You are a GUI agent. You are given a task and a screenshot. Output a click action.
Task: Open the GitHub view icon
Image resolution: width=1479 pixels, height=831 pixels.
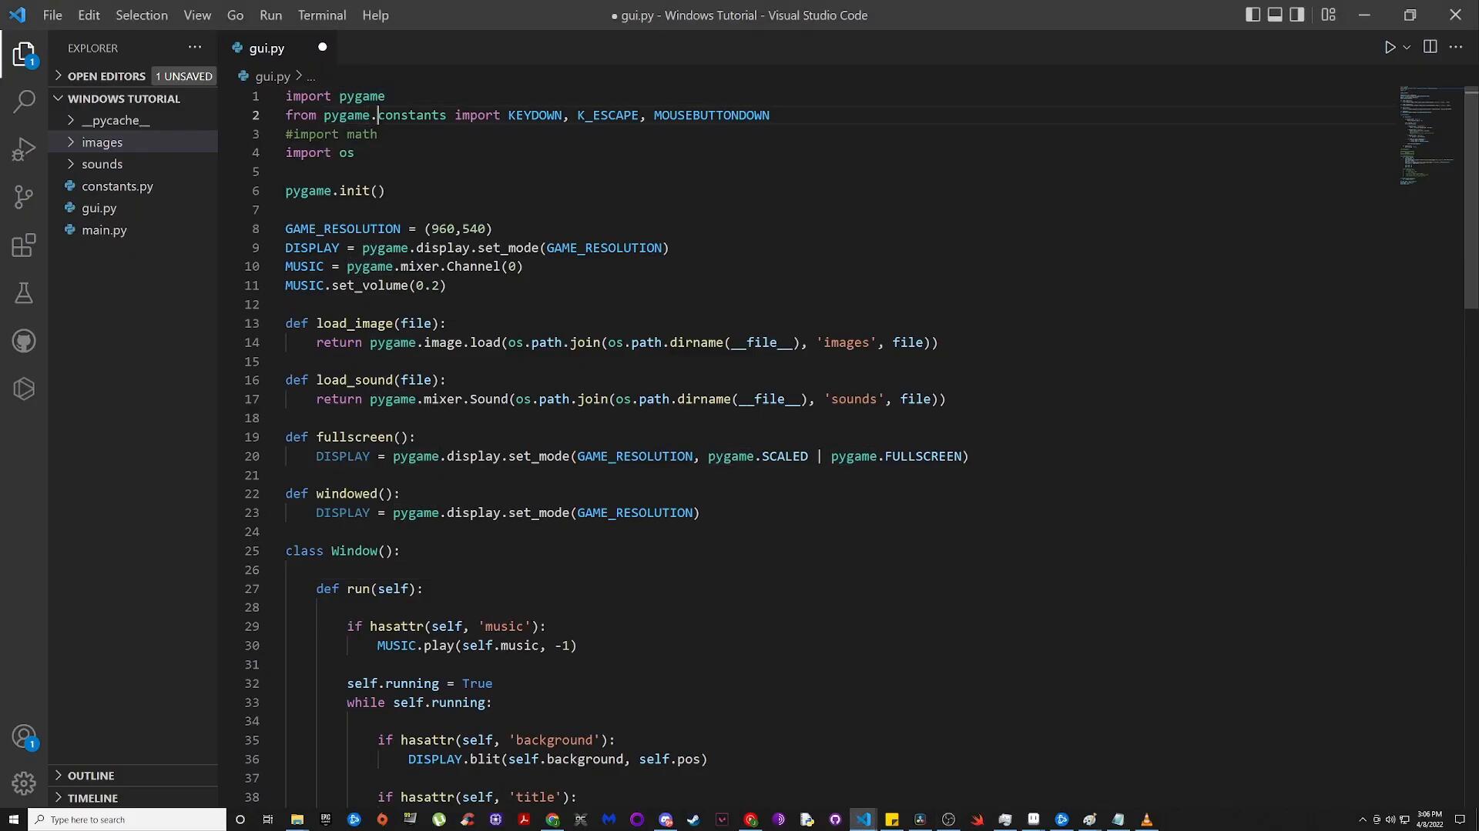[x=24, y=341]
